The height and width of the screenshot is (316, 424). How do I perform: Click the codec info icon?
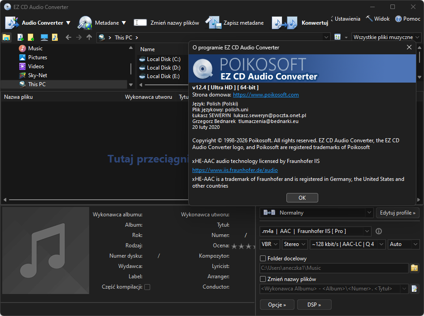379,231
